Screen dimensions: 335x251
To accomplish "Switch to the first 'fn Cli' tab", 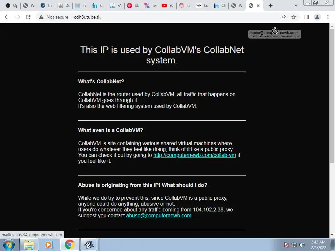I will pyautogui.click(x=98, y=6).
